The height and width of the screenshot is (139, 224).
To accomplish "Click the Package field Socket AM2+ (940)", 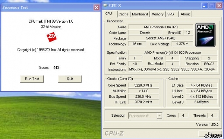I will pyautogui.click(x=161, y=38).
